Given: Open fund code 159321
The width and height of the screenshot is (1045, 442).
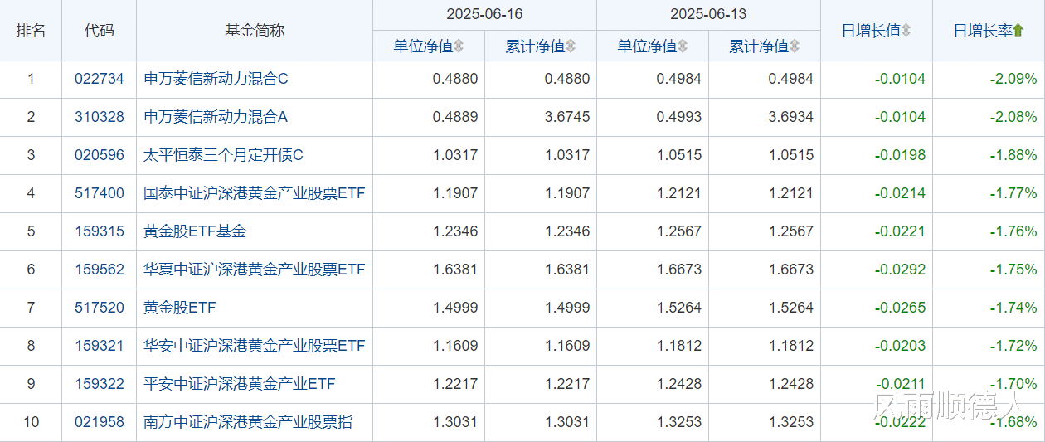Looking at the screenshot, I should [100, 347].
